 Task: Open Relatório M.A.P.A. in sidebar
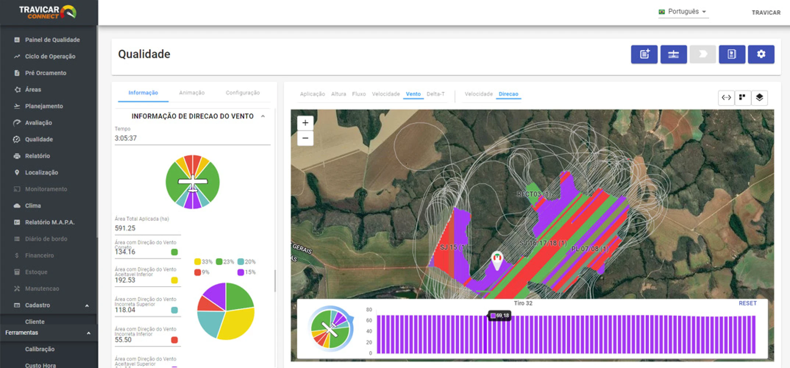[x=50, y=222]
